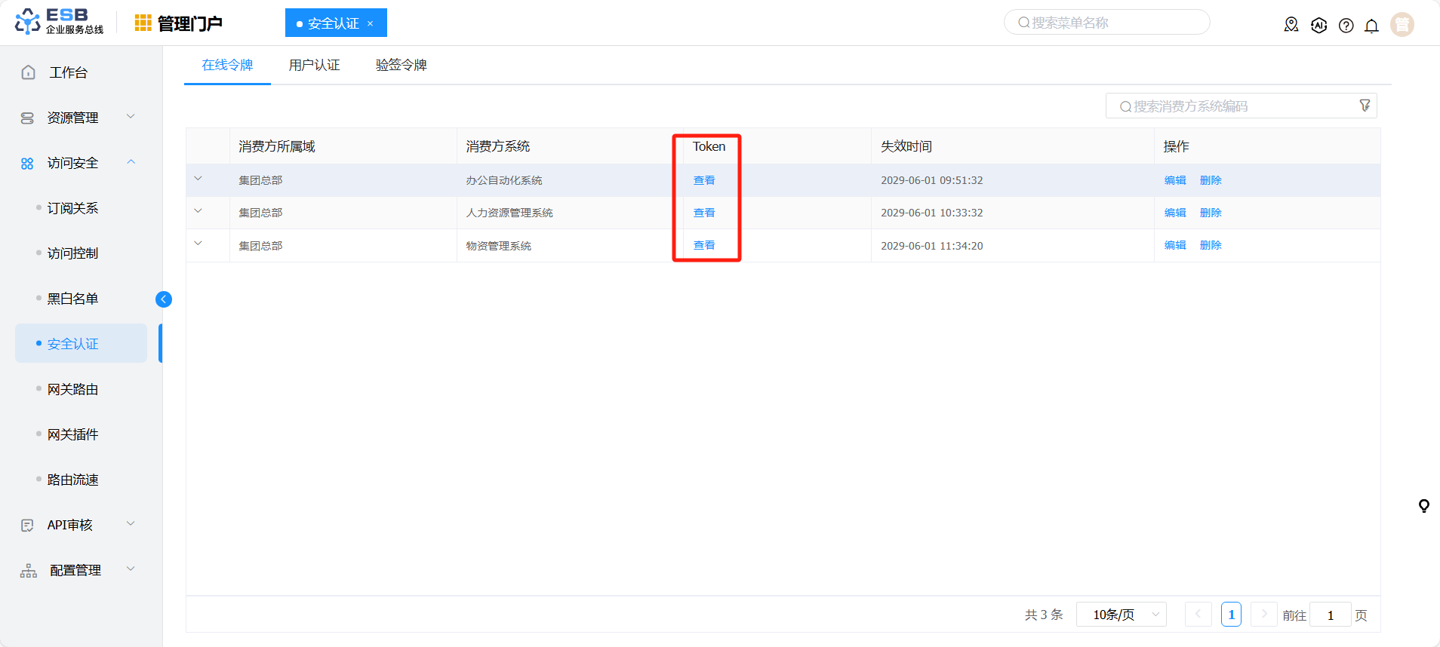The height and width of the screenshot is (647, 1440).
Task: Click the AI assistant icon in header
Action: pos(1318,26)
